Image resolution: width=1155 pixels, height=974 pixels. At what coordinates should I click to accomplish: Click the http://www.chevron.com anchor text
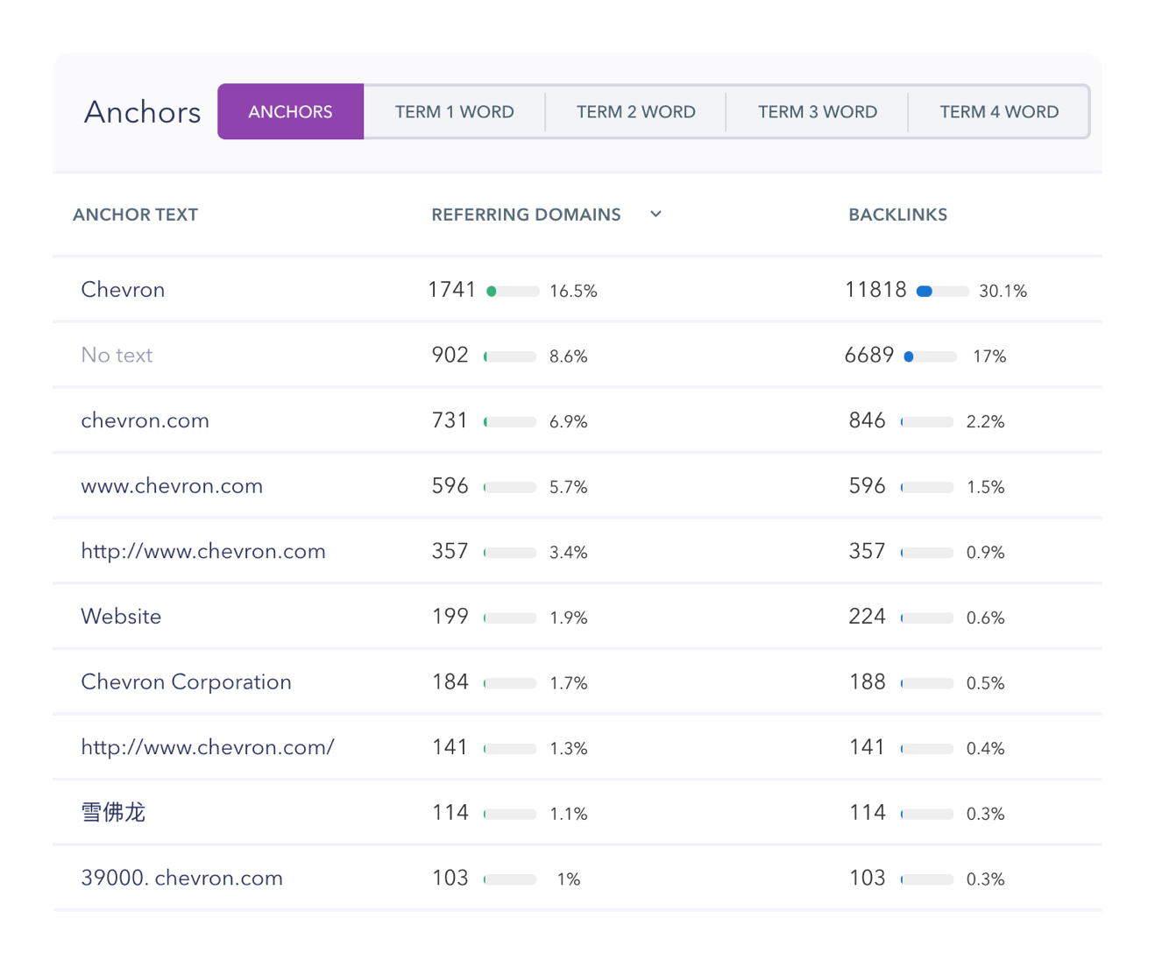(203, 551)
